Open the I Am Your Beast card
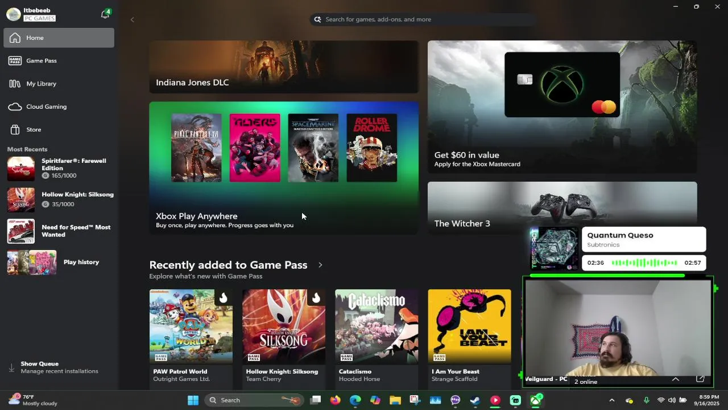728x410 pixels. tap(469, 338)
